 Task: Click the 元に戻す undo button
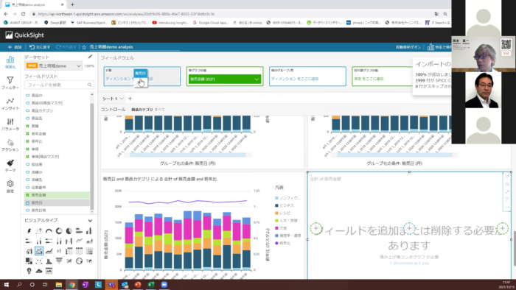click(x=40, y=47)
